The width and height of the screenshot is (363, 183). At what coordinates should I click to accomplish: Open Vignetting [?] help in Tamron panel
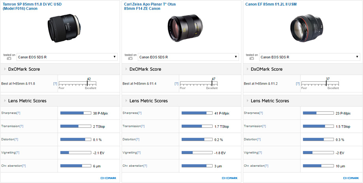[17, 153]
